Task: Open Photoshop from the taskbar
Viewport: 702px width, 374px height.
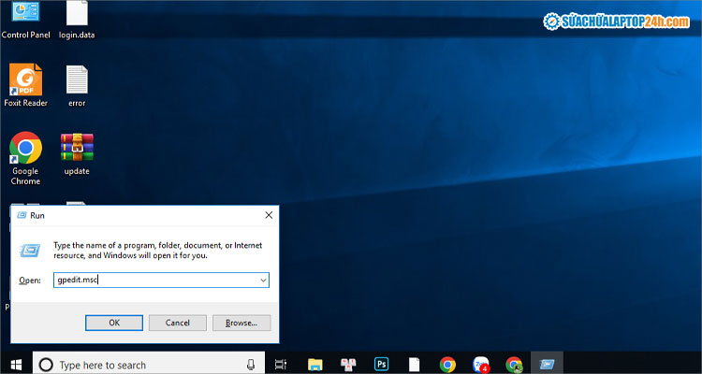Action: point(382,364)
